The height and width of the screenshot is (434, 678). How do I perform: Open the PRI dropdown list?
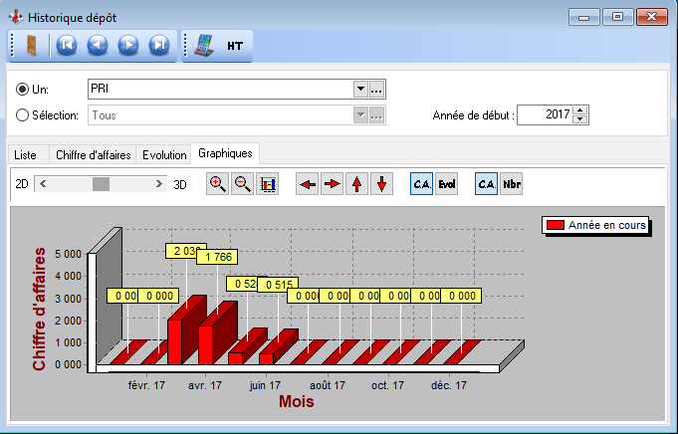[360, 90]
